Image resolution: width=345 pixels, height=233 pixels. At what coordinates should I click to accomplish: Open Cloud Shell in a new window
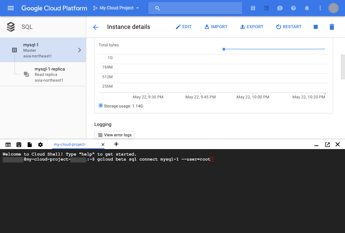point(327,144)
